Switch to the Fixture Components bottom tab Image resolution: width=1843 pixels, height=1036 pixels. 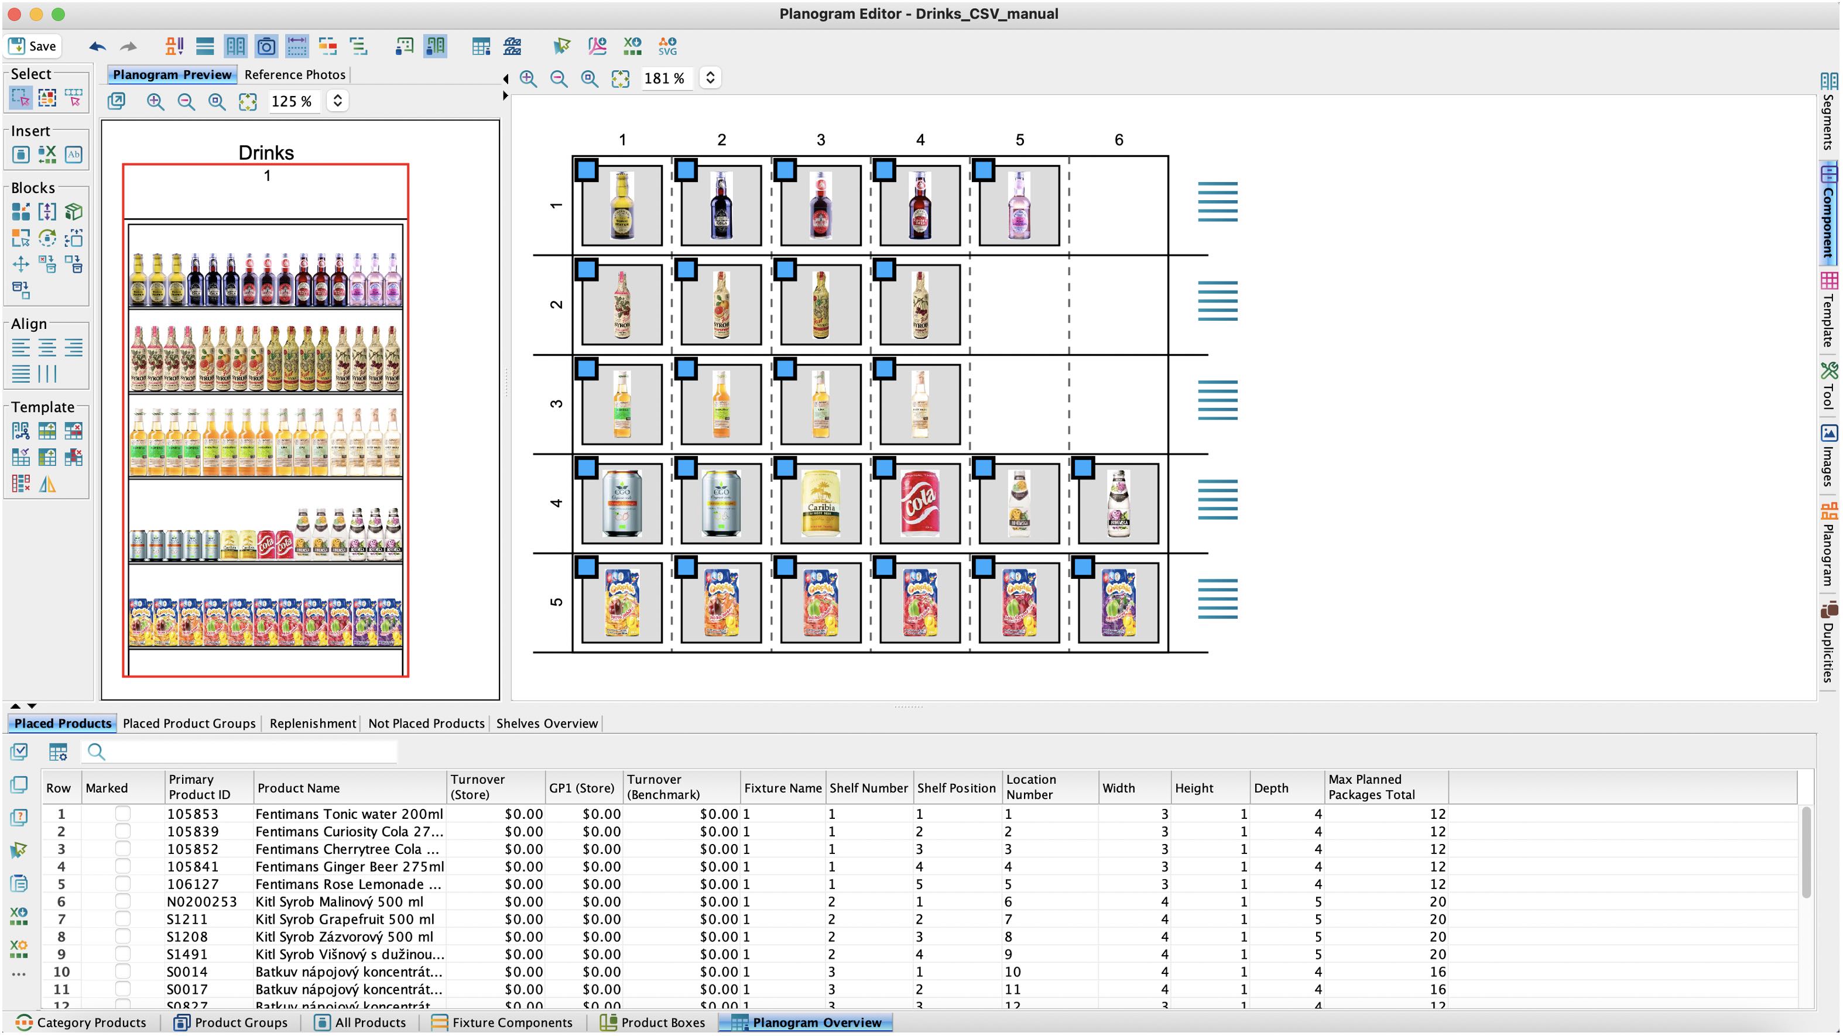click(x=502, y=1023)
